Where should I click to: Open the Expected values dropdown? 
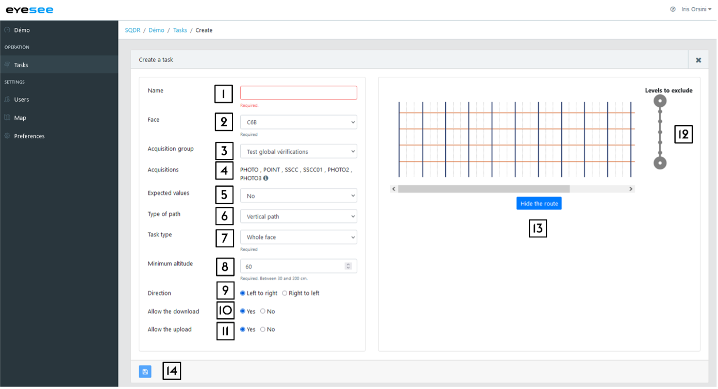pos(298,197)
